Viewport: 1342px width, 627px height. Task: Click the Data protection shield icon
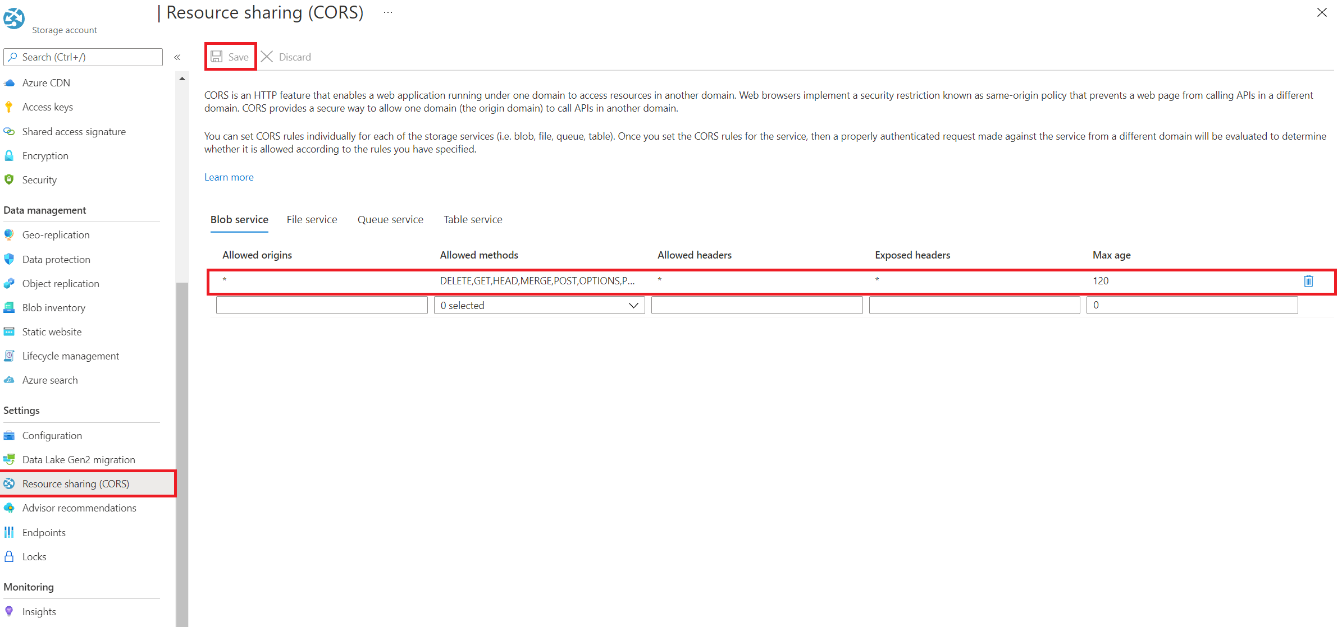coord(9,259)
